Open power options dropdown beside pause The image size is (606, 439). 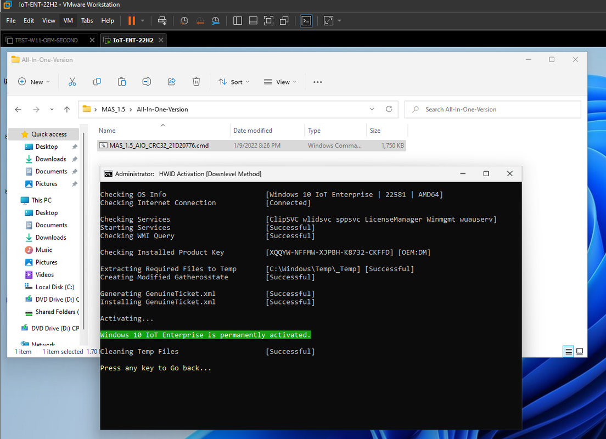pyautogui.click(x=143, y=21)
